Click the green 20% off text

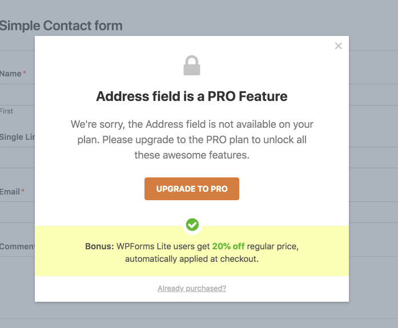228,247
